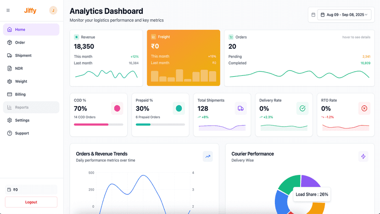The height and width of the screenshot is (214, 380).
Task: Go to the Home menu item
Action: (31, 29)
